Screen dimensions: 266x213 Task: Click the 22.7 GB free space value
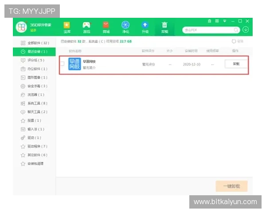(x=126, y=41)
